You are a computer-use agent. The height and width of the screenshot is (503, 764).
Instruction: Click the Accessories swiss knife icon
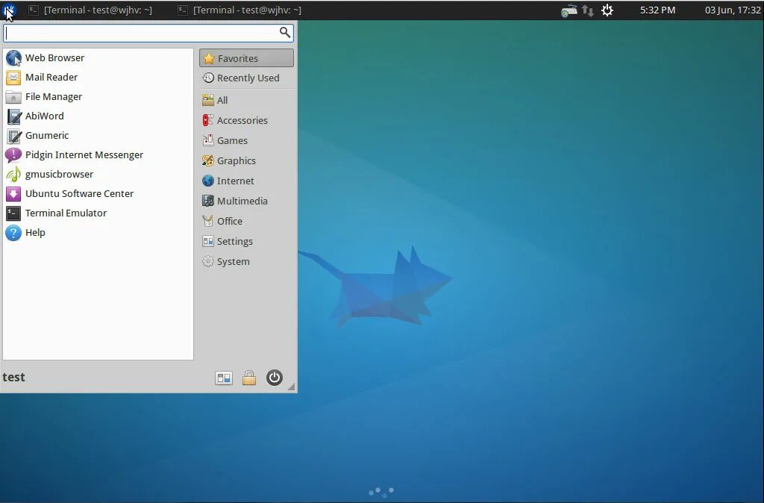[208, 120]
